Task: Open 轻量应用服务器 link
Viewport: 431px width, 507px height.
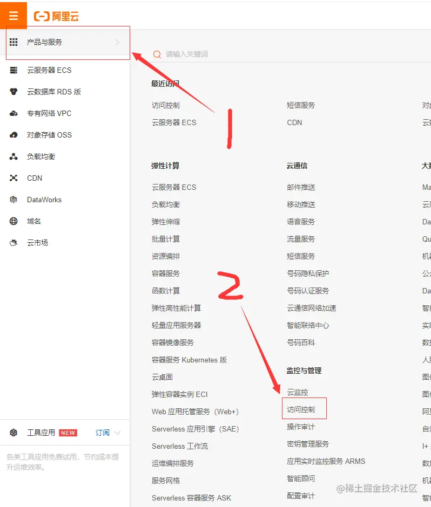Action: click(176, 325)
